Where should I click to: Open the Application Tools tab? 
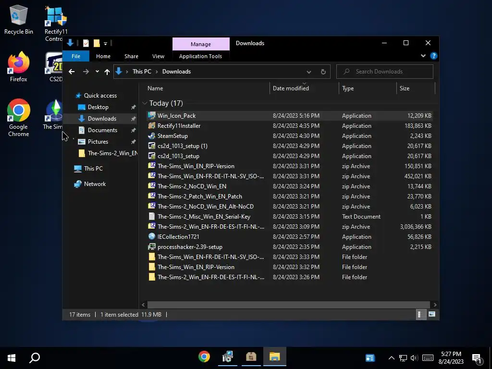click(x=200, y=56)
